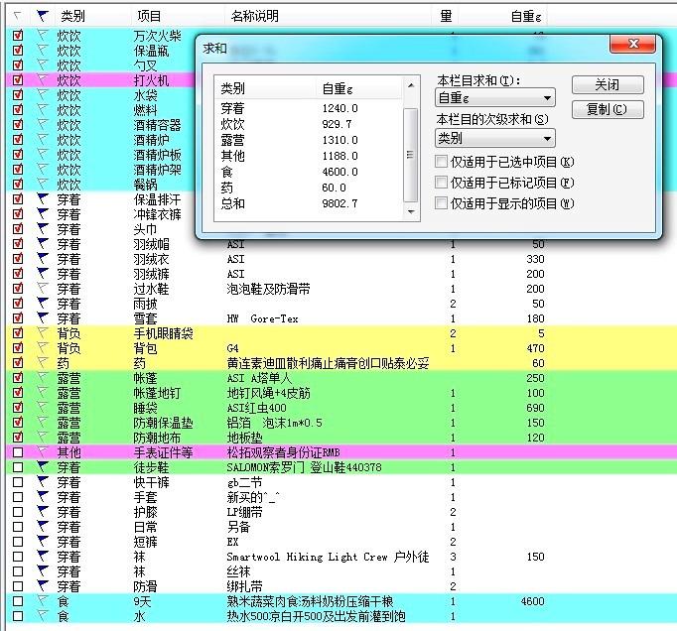The image size is (677, 631).
Task: Click the sum list vertical scrollbar thumb
Action: (411, 155)
